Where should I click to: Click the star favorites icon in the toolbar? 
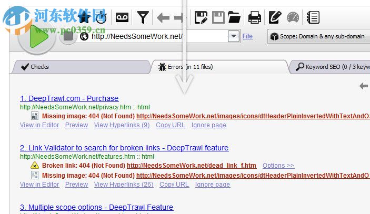point(84,17)
